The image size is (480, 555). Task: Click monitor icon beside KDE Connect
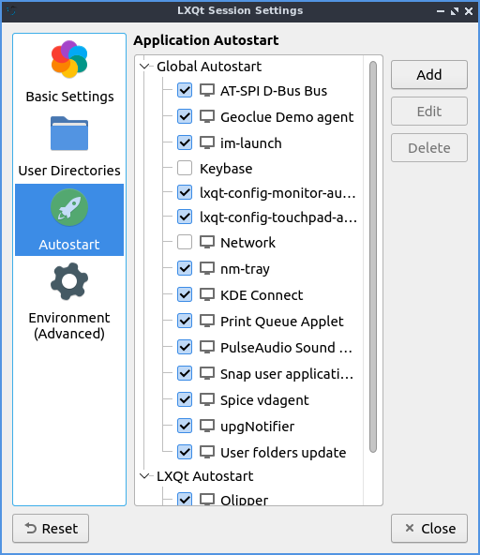[207, 294]
